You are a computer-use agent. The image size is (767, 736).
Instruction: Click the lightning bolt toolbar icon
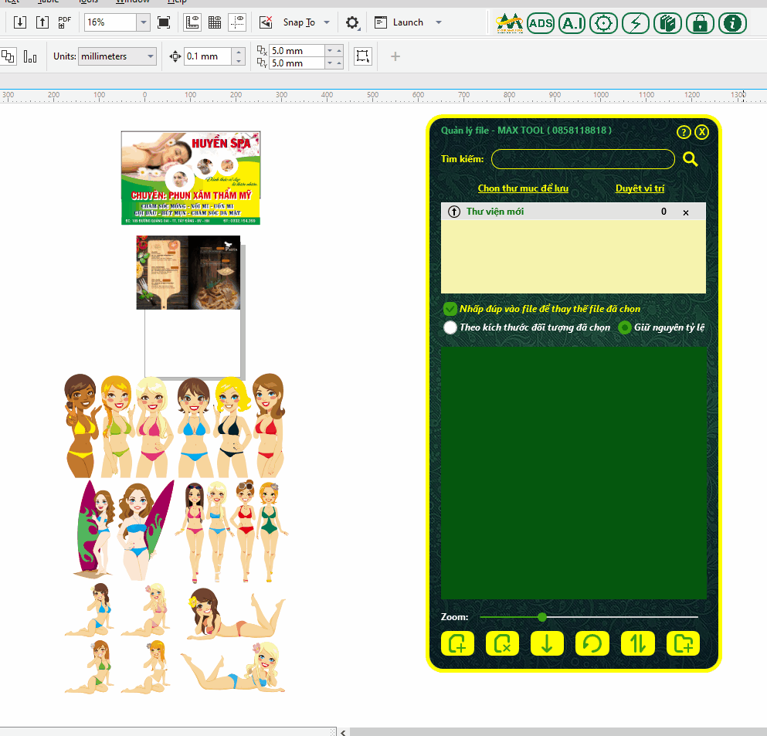coord(635,23)
